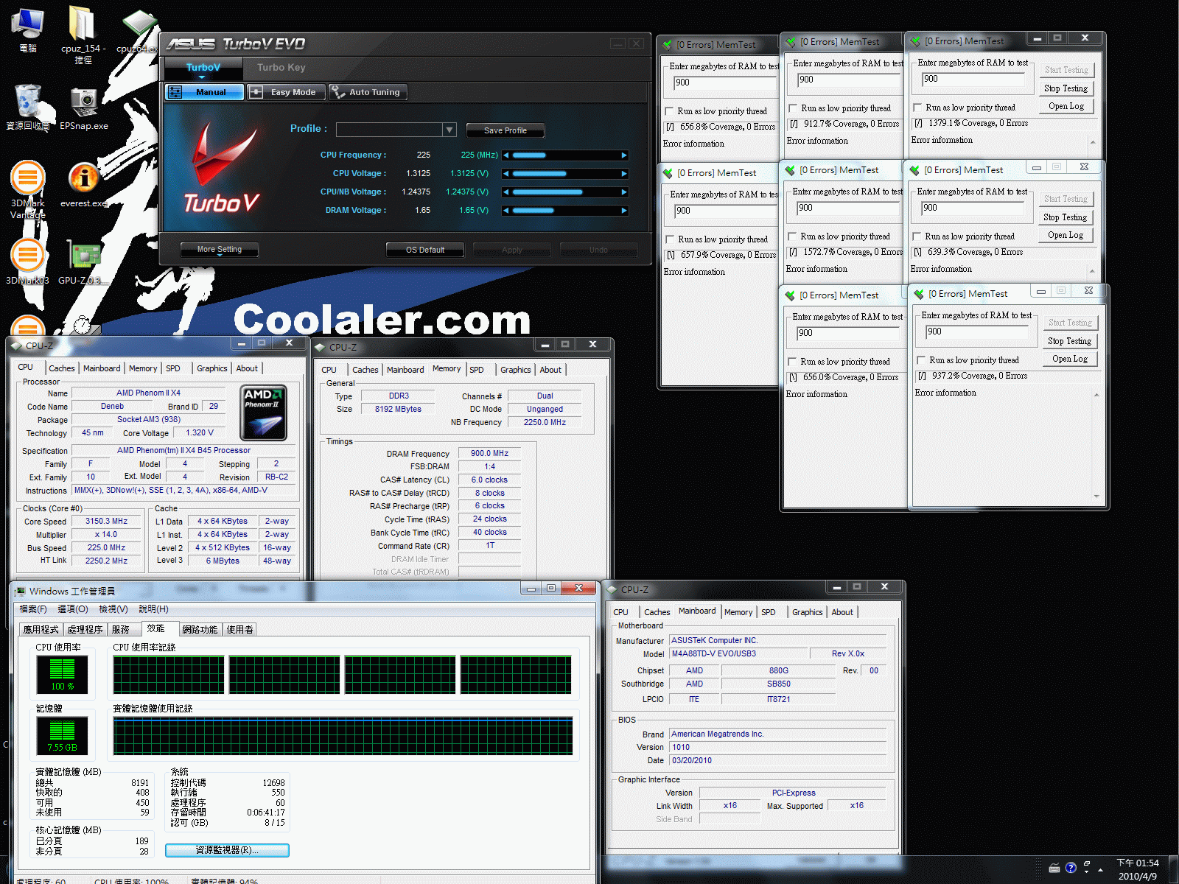Decrease CPU/NB Voltage with left arrow
This screenshot has height=884, width=1179.
pyautogui.click(x=506, y=192)
